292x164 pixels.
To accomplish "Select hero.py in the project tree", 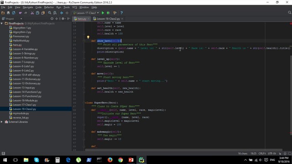I will click(17, 45).
